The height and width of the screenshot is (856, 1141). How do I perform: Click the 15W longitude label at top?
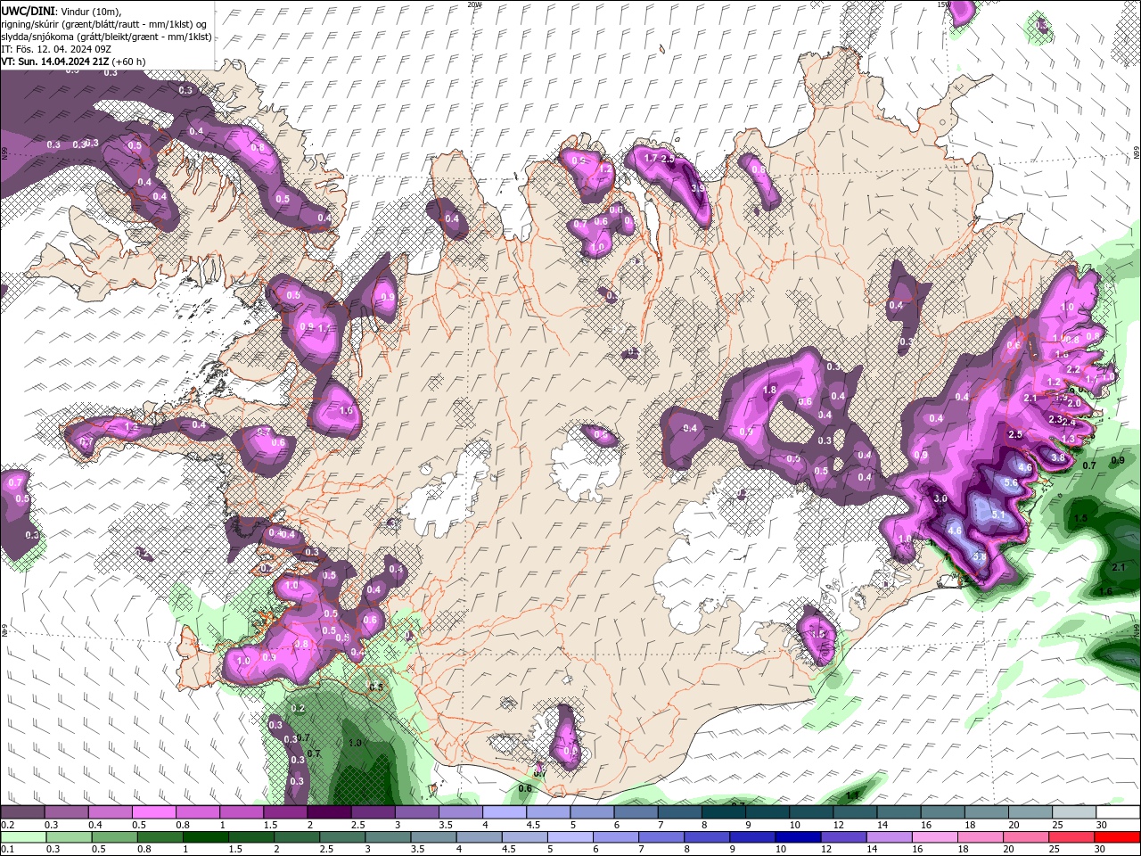click(x=945, y=4)
